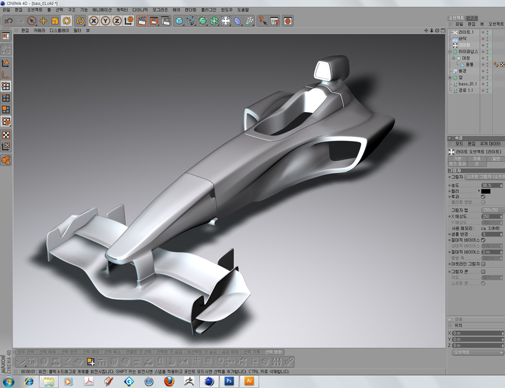505x388 pixels.
Task: Click the 숨김 해제 button
Action: click(x=230, y=352)
